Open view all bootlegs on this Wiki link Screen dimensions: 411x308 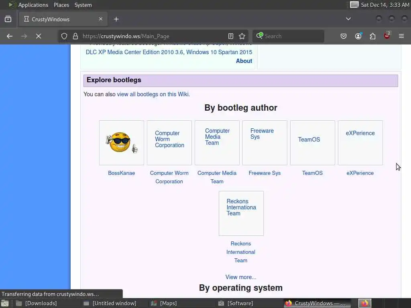tap(153, 94)
